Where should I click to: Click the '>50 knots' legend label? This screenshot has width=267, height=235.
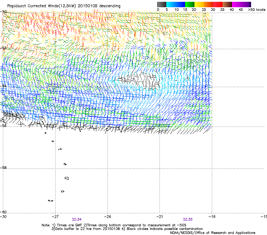click(x=257, y=10)
